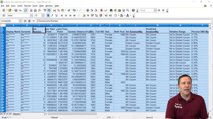Toggle Italic formatting
The height and width of the screenshot is (119, 213).
coord(52,16)
